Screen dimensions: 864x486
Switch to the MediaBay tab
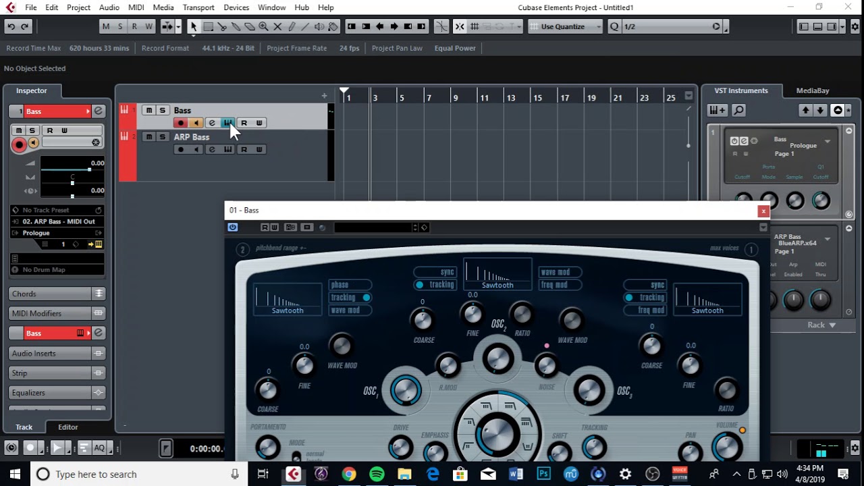(x=812, y=90)
